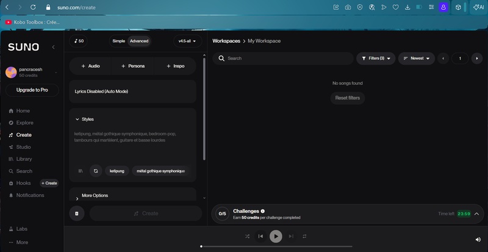Add the métal gothique symphonique tag

[x=160, y=171]
